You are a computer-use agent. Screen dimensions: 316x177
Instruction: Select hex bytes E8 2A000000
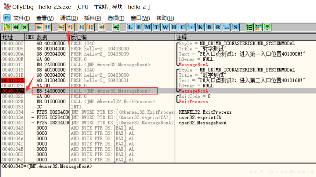pyautogui.click(x=51, y=65)
